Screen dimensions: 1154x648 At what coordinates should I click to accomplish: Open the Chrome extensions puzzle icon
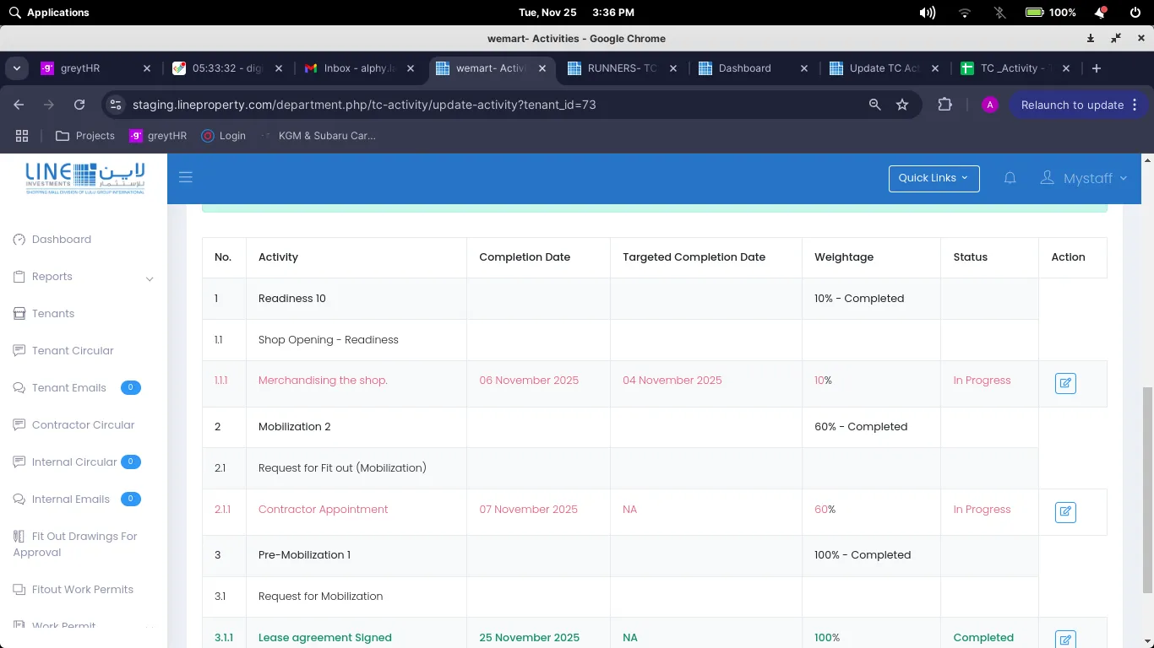tap(944, 105)
